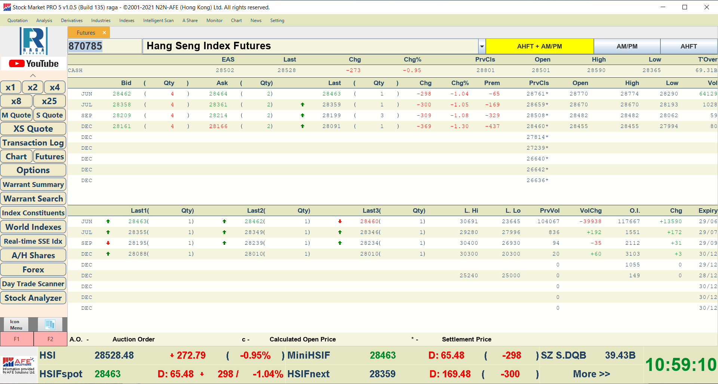
Task: Open the Intelligent Scan menu
Action: point(158,21)
